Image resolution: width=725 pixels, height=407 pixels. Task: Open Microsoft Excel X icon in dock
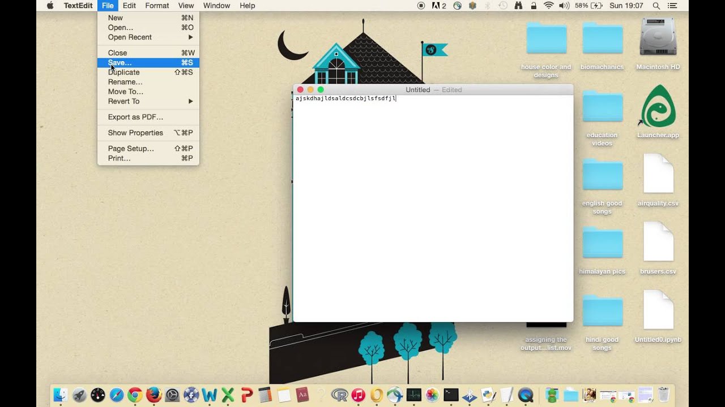[228, 395]
